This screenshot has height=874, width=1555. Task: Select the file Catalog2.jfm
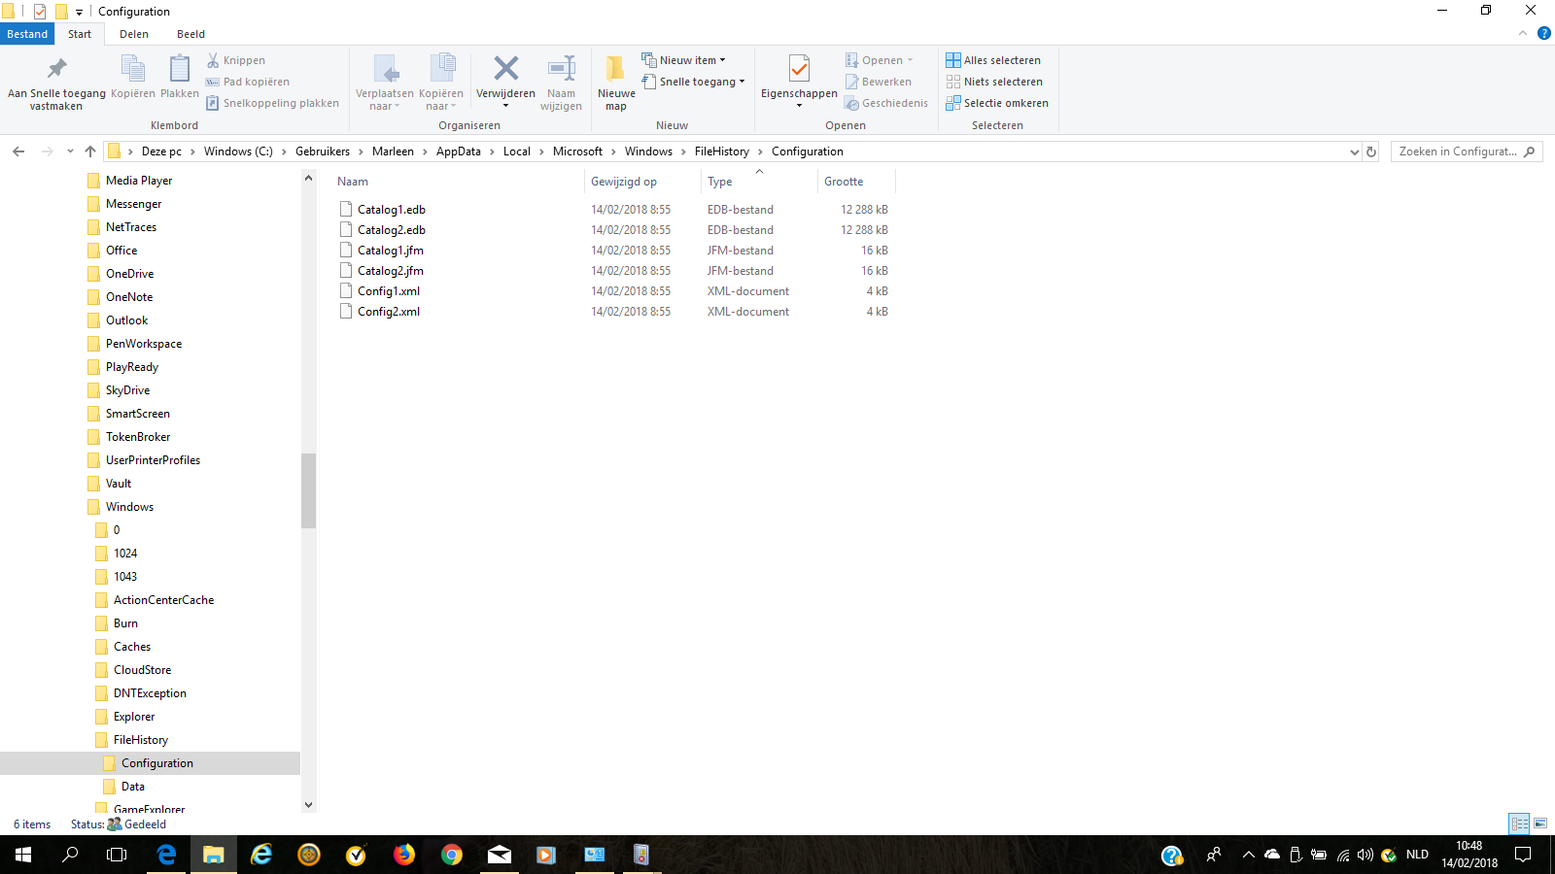391,271
